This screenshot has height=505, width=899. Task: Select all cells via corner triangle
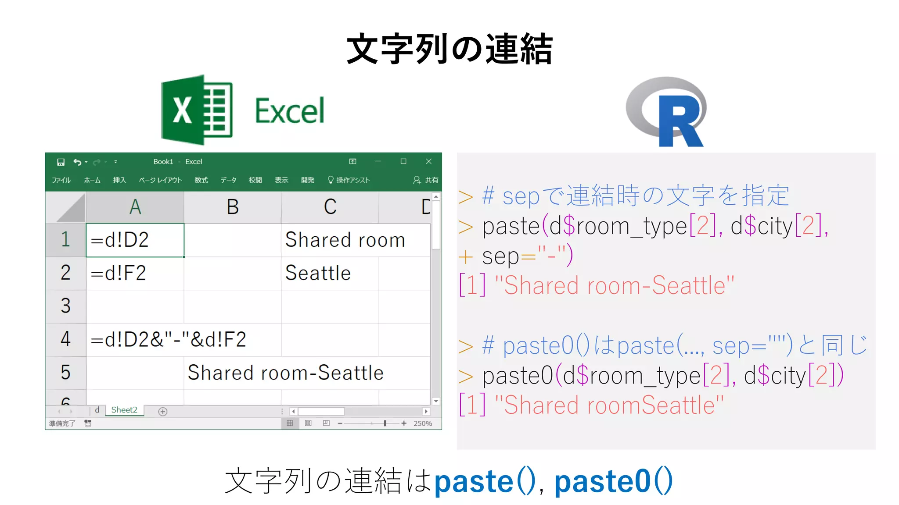click(x=66, y=208)
